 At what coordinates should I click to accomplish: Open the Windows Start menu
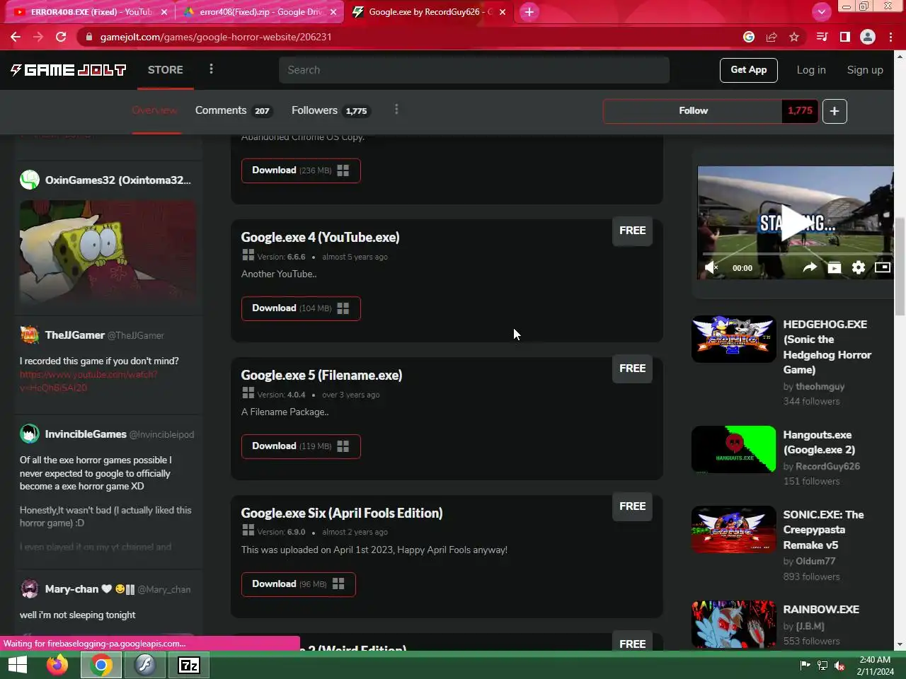[x=18, y=665]
